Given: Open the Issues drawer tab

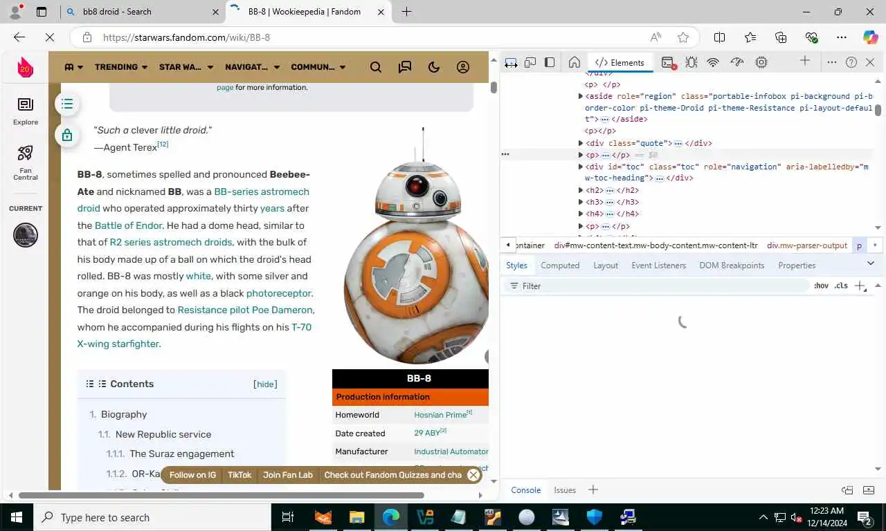Looking at the screenshot, I should point(565,490).
